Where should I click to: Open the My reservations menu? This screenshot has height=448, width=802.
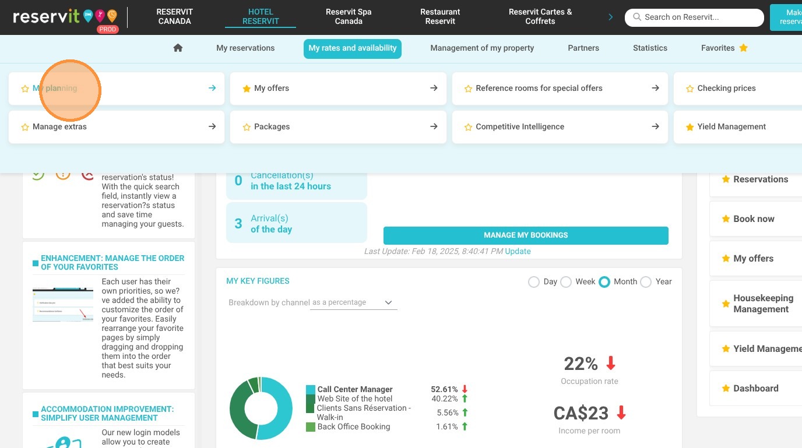click(x=245, y=48)
